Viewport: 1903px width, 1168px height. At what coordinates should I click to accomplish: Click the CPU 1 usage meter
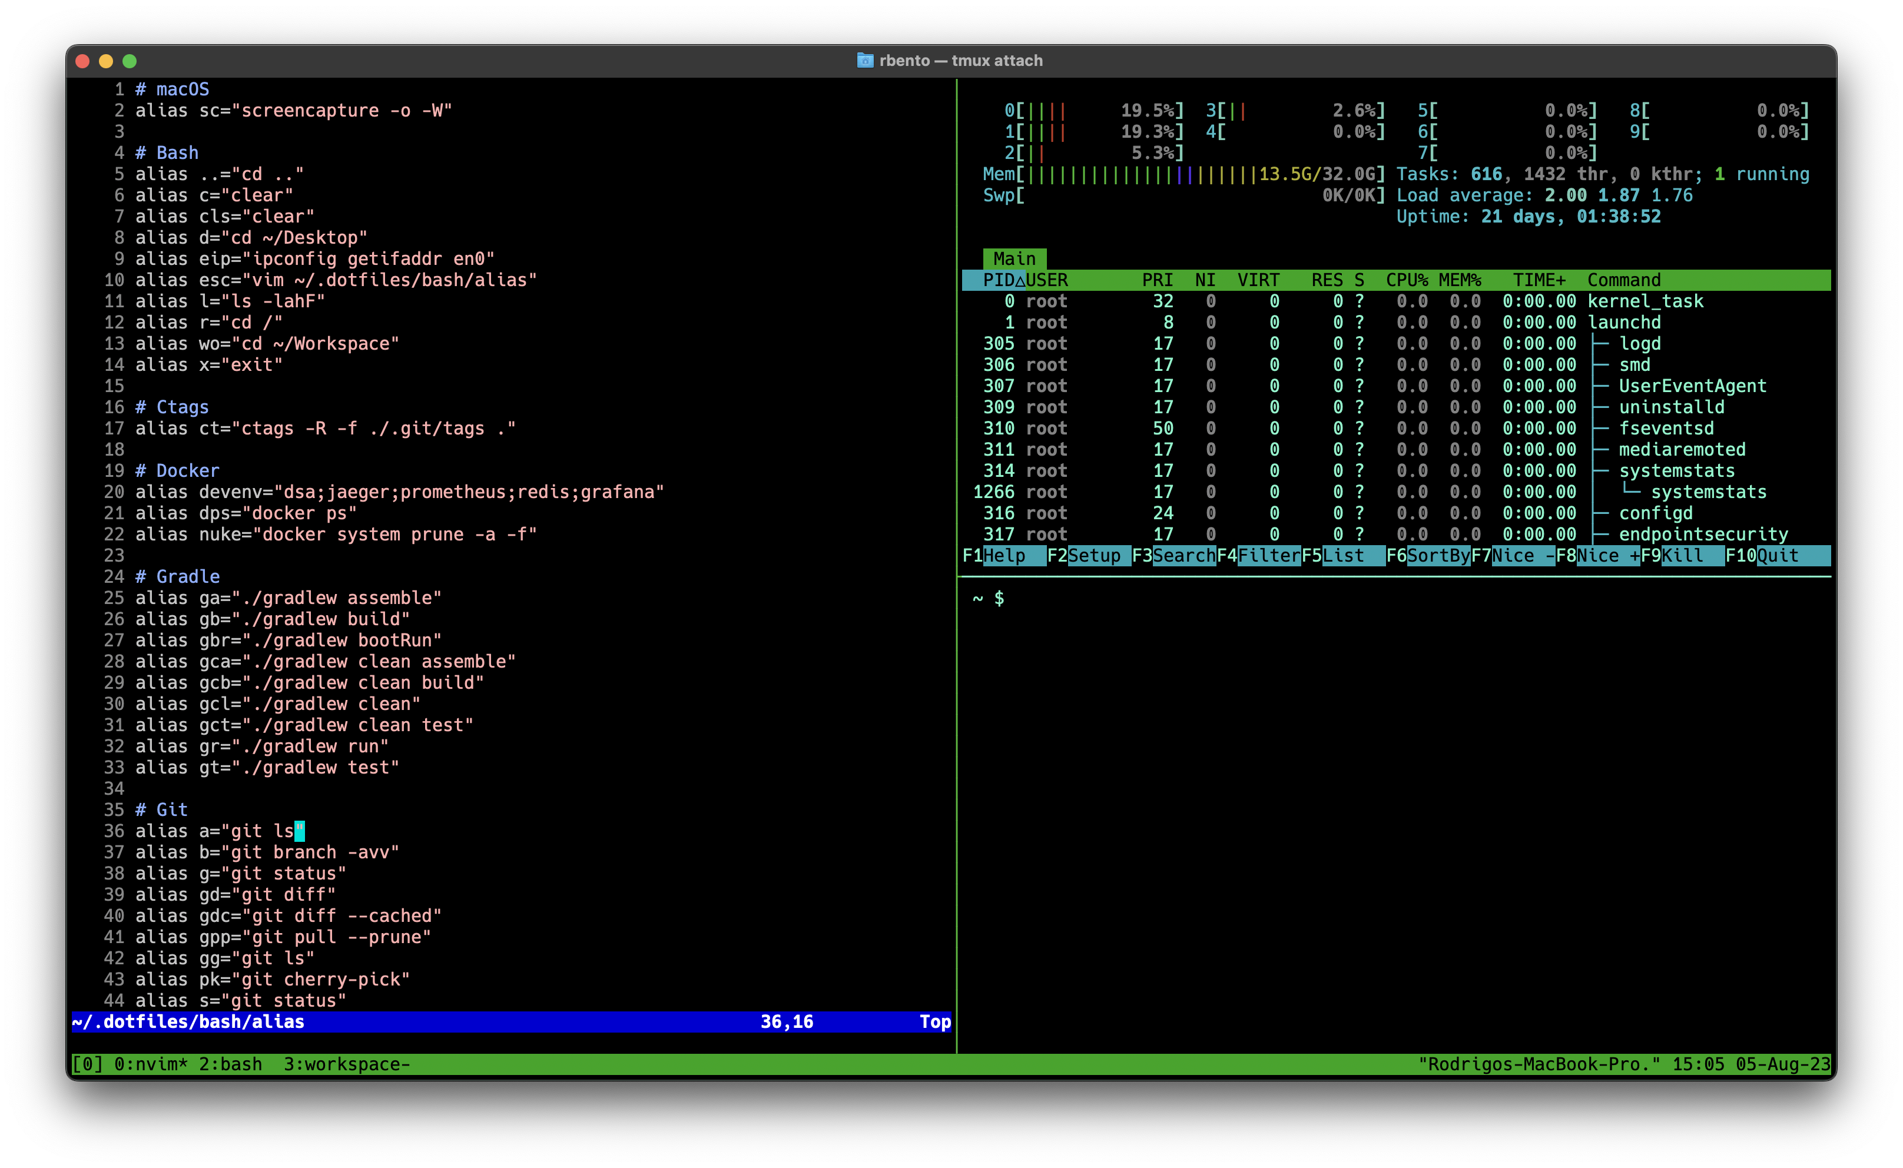[1094, 132]
